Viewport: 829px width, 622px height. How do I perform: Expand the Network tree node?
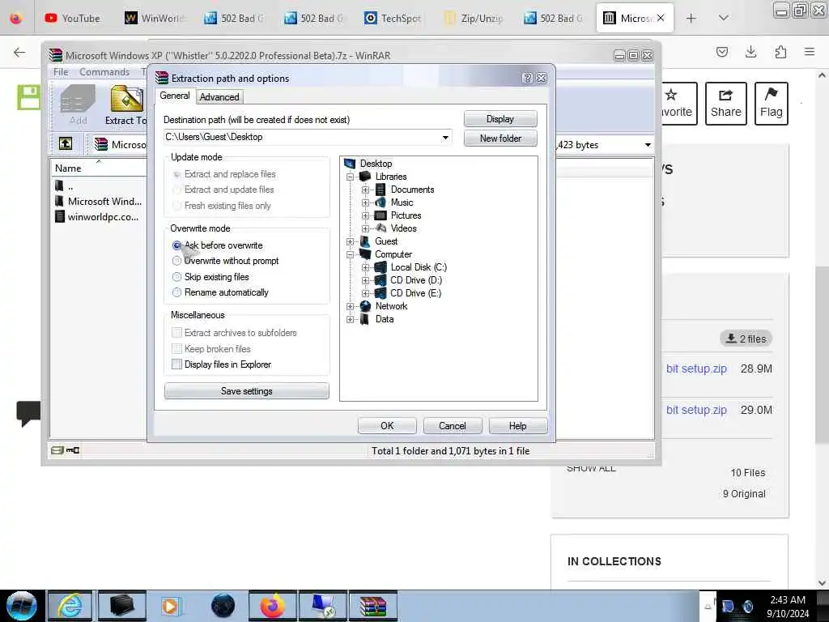(x=350, y=306)
